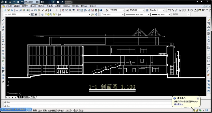Select the Arc draw tool
212x113 pixels.
[3, 37]
